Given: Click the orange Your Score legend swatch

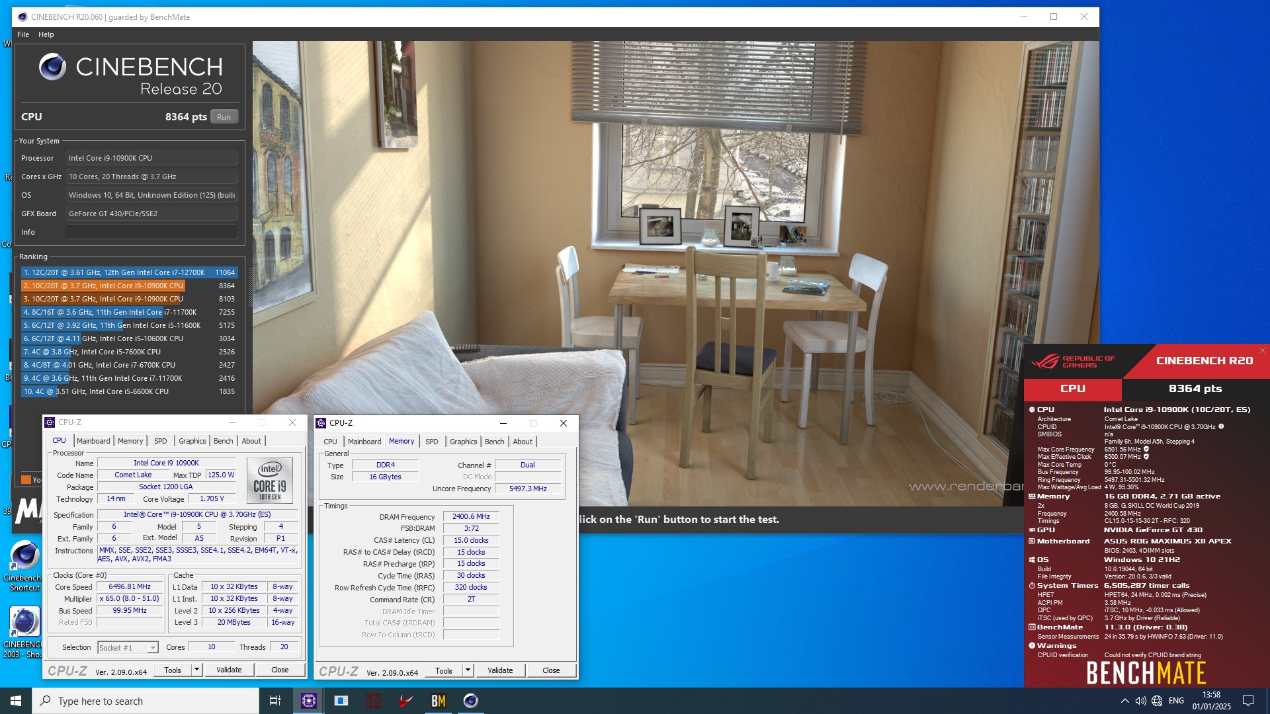Looking at the screenshot, I should tap(26, 480).
